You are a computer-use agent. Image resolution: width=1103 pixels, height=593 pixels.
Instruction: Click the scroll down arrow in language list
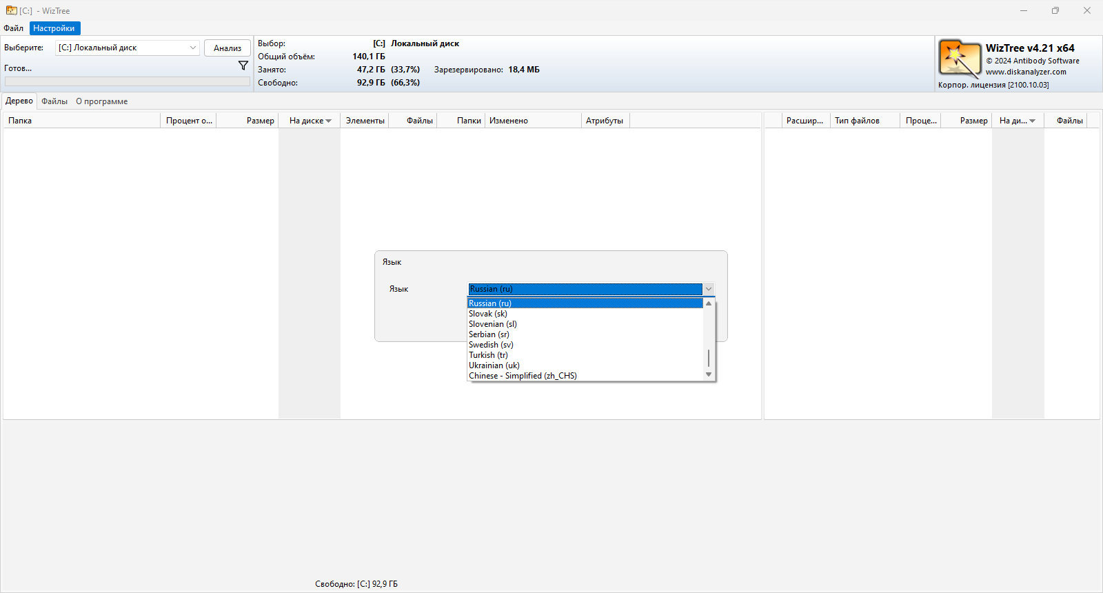(x=709, y=375)
